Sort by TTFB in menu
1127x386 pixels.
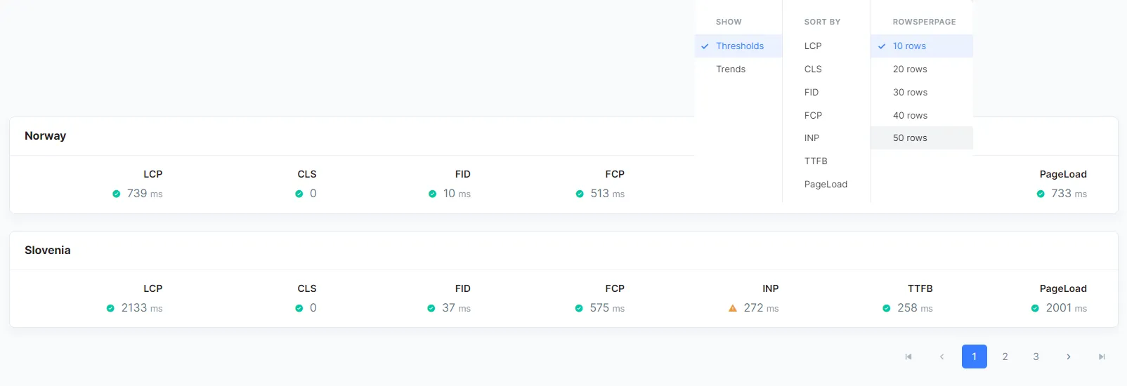pyautogui.click(x=816, y=161)
